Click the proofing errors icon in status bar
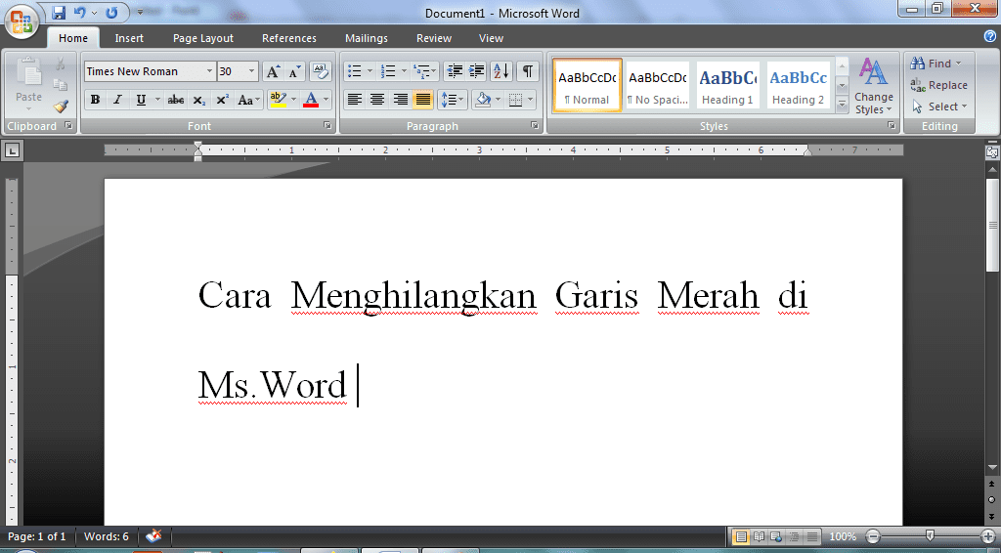 [x=153, y=536]
